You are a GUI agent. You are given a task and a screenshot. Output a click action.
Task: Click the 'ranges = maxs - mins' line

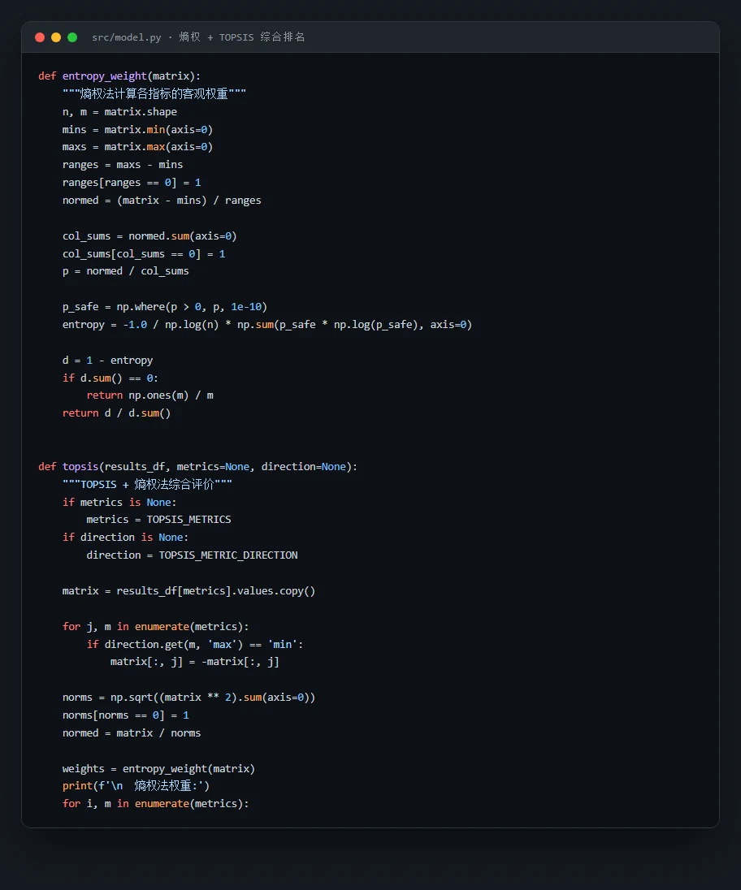tap(122, 165)
